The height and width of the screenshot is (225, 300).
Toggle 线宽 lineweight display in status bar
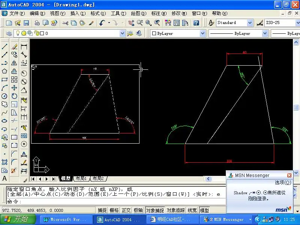tap(192, 210)
